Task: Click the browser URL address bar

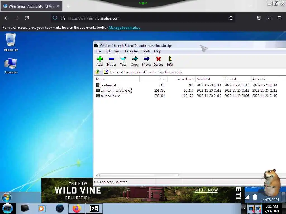Action: pyautogui.click(x=143, y=18)
